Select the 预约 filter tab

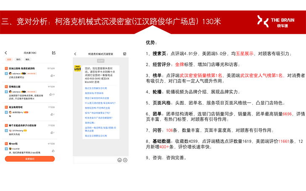[18, 59]
